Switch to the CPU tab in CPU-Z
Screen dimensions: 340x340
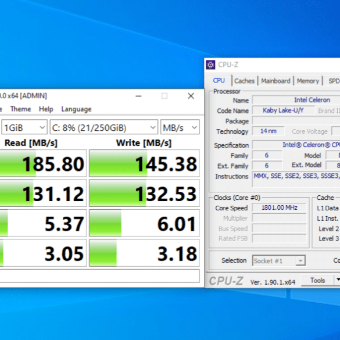coord(219,80)
